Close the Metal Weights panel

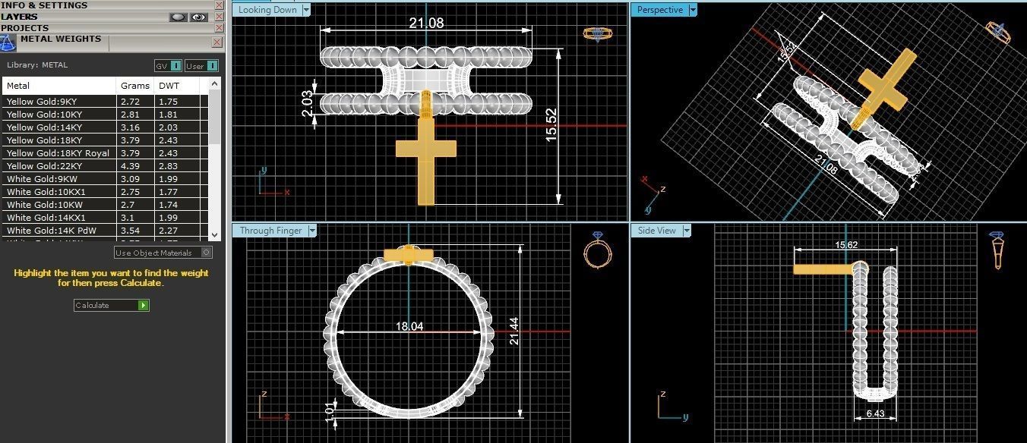[x=217, y=42]
